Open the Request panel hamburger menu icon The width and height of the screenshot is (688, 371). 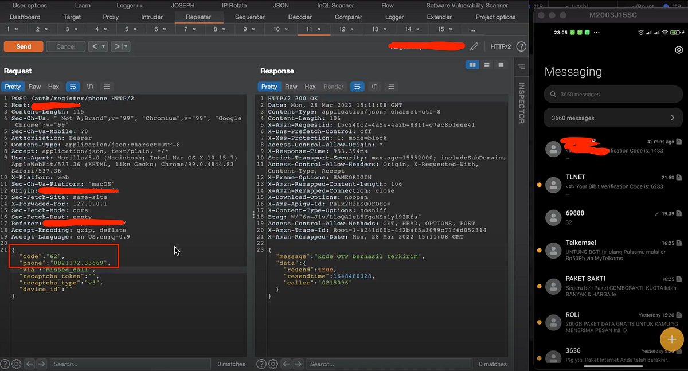tap(107, 87)
